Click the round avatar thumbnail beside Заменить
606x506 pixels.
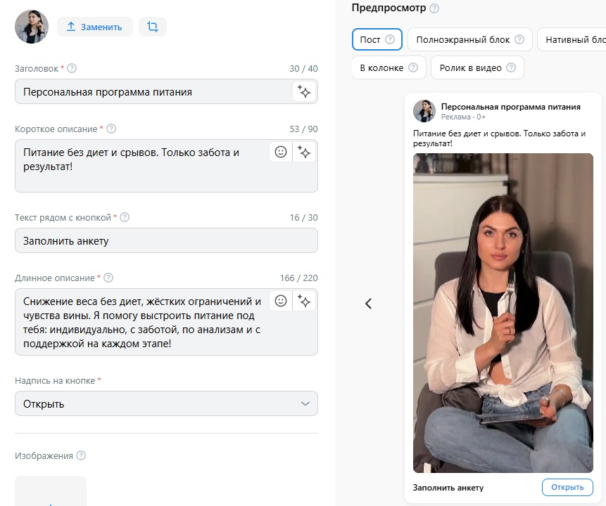pos(32,27)
